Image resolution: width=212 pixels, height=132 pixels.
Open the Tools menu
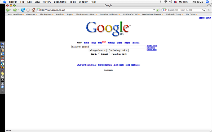coord(73,2)
